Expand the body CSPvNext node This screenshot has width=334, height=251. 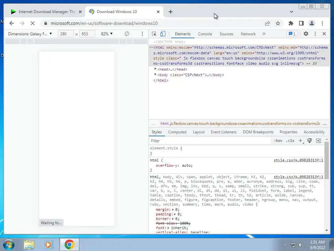(155, 75)
